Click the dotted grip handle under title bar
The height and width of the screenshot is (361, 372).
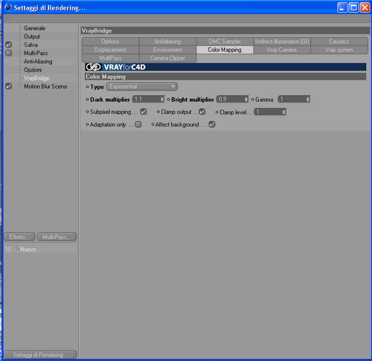tap(8, 18)
